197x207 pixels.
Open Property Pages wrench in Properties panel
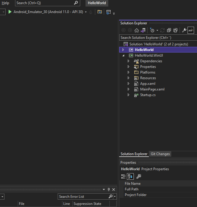coord(138,176)
